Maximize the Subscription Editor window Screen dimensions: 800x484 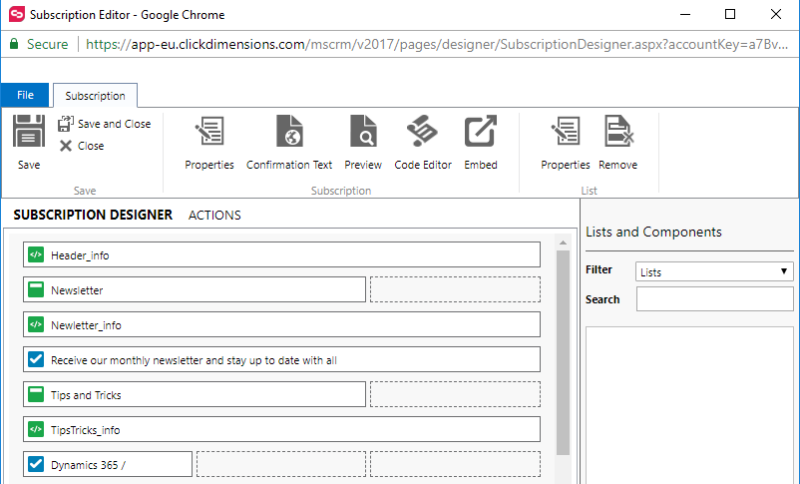tap(730, 14)
